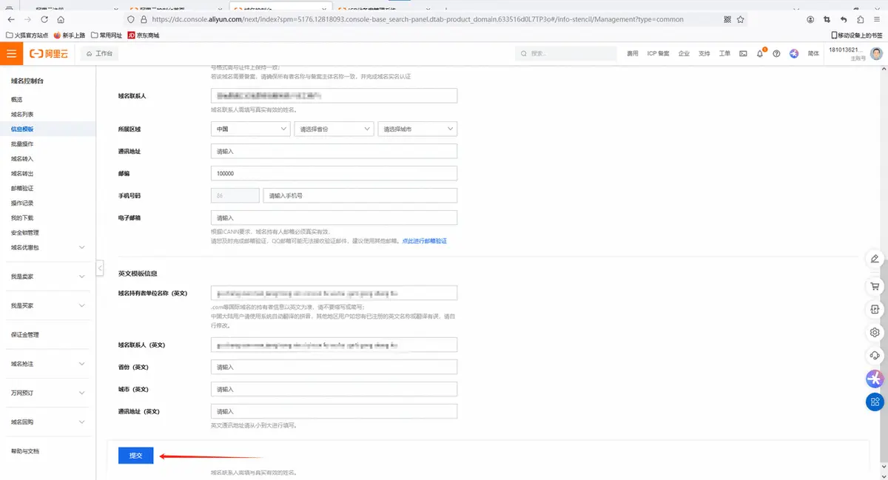Screen dimensions: 888x480
Task: Open the blue grid apps icon in the right toolbar
Action: pyautogui.click(x=875, y=402)
